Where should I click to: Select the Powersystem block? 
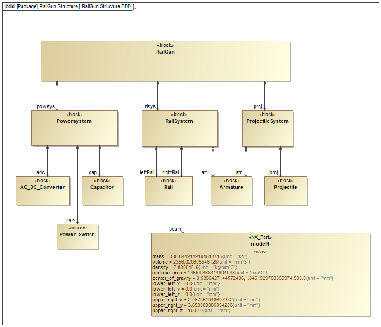point(75,128)
